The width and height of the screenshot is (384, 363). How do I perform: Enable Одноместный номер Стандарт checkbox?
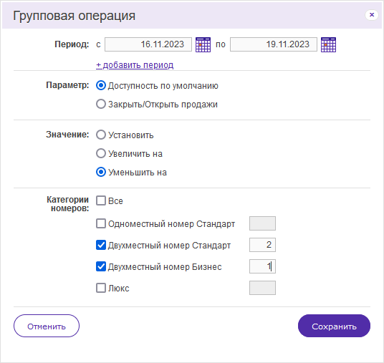[x=101, y=223]
